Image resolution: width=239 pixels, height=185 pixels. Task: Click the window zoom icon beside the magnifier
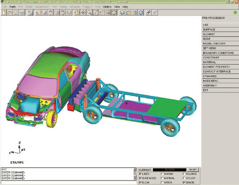point(96,12)
